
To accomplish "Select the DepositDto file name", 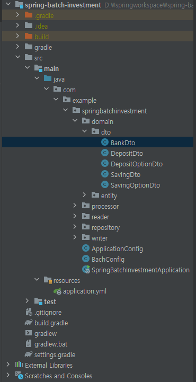I will pyautogui.click(x=127, y=154).
